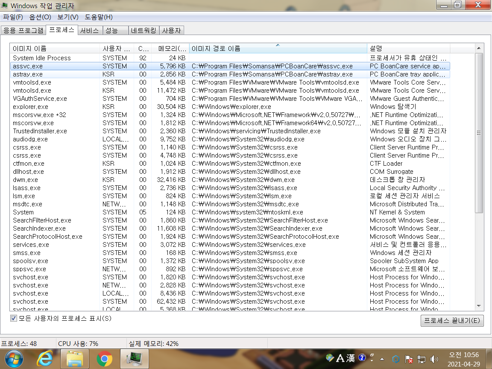Select spoolsv.exe process
Screen dimensions: 492x369
[230, 261]
